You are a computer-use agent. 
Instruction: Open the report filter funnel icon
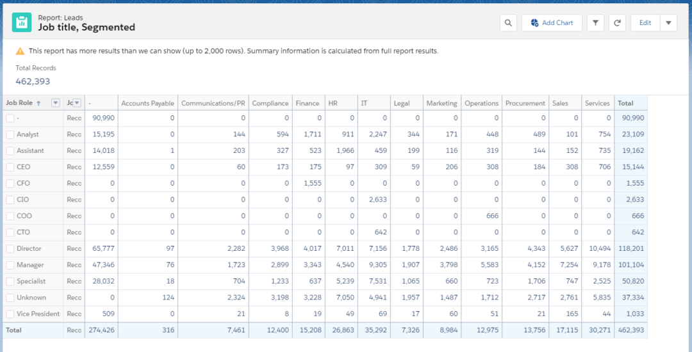tap(595, 23)
